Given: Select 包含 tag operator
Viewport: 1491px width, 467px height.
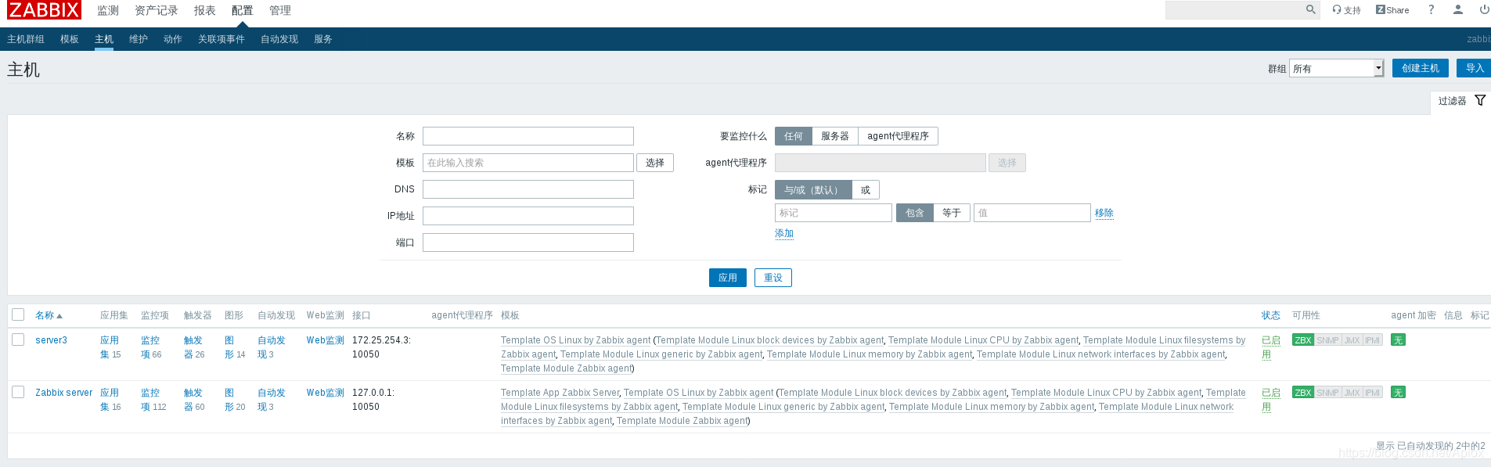Looking at the screenshot, I should (915, 213).
